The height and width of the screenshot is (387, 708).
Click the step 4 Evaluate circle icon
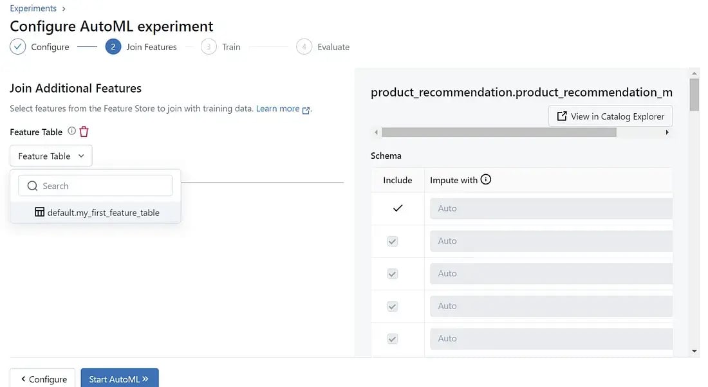click(x=304, y=47)
